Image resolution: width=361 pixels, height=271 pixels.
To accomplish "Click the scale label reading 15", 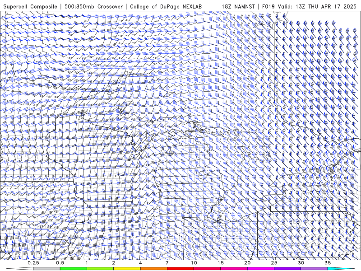I will pyautogui.click(x=221, y=263).
